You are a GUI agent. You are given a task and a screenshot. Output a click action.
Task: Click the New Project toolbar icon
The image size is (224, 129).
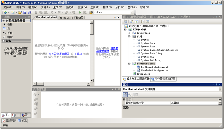point(5,13)
